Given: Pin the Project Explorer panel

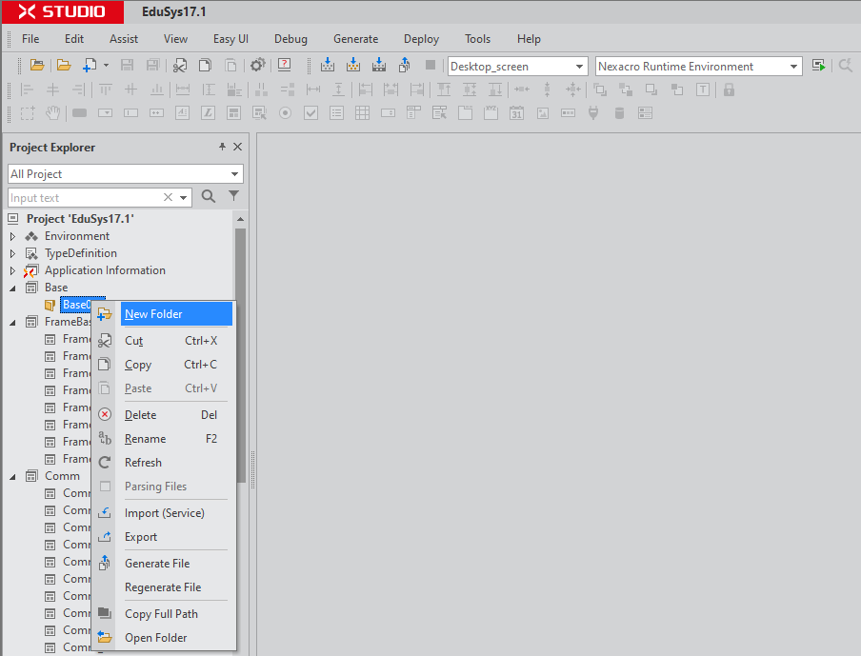Looking at the screenshot, I should (x=222, y=147).
